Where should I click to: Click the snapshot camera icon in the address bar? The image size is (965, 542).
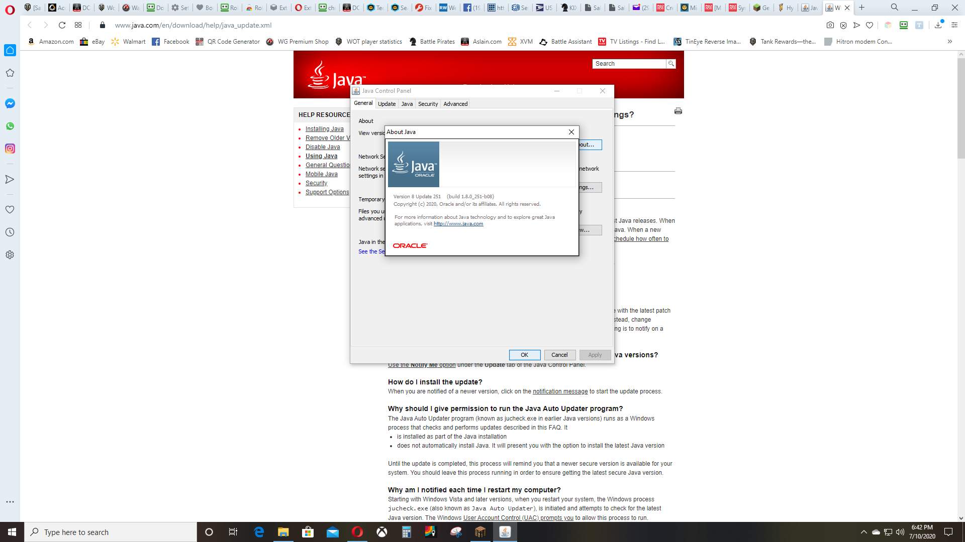830,25
